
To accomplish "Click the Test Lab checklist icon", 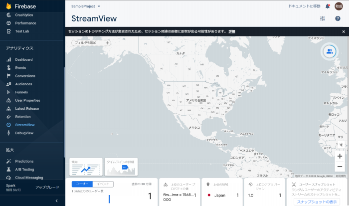I will (8, 31).
